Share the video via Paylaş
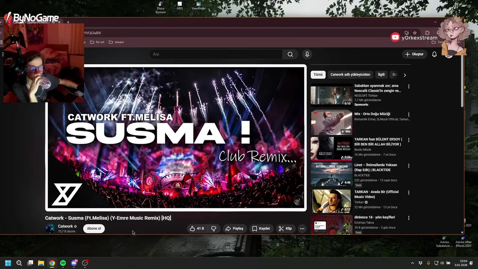This screenshot has width=478, height=269. click(235, 229)
